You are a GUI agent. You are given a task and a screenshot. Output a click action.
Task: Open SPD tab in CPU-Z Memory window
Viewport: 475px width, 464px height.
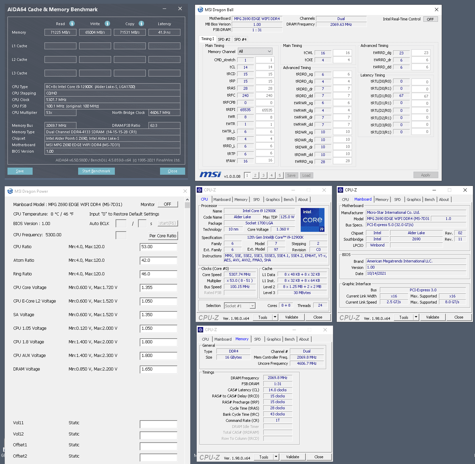click(258, 339)
